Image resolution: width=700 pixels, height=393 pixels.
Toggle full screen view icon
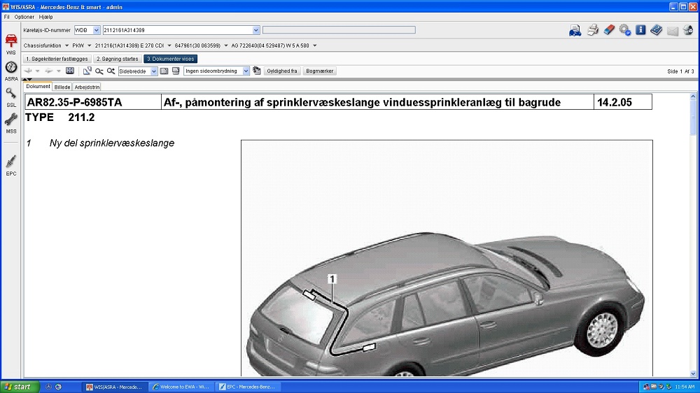tap(70, 71)
